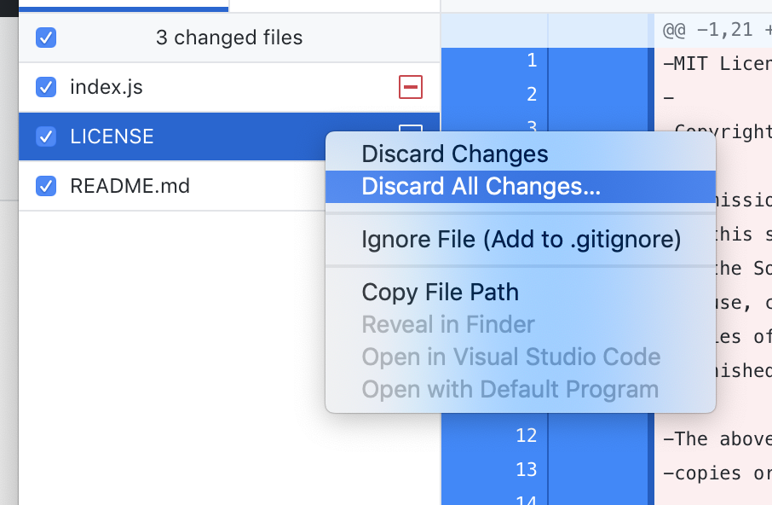The height and width of the screenshot is (505, 772).
Task: Toggle the README.md checkbox
Action: tap(46, 186)
